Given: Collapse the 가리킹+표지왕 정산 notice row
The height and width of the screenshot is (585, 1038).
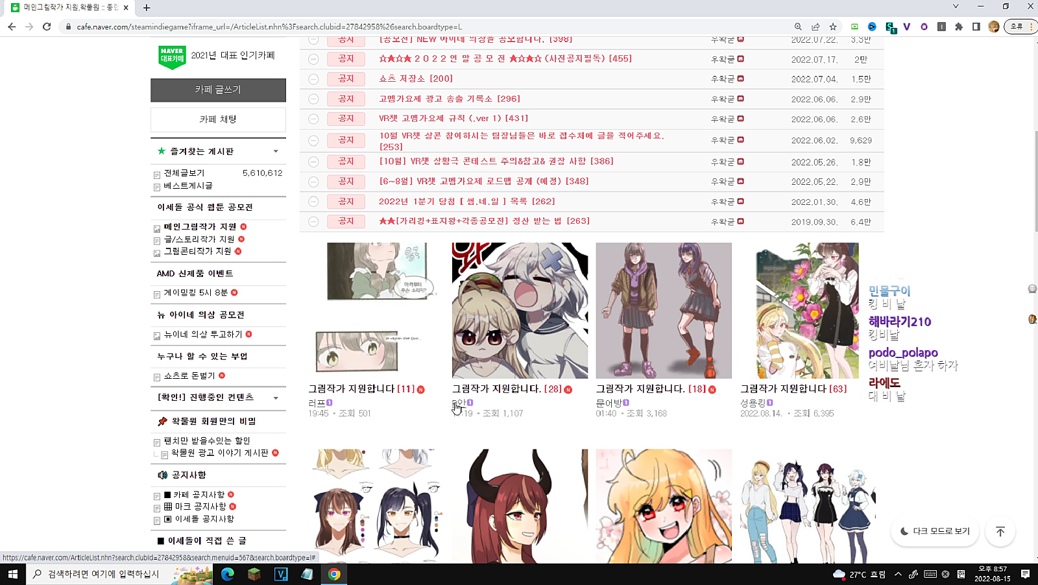Looking at the screenshot, I should point(313,222).
